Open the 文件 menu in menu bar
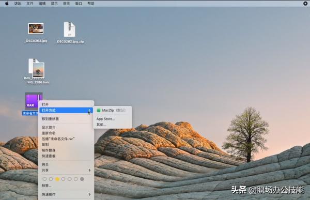310x200 pixels. pos(29,4)
